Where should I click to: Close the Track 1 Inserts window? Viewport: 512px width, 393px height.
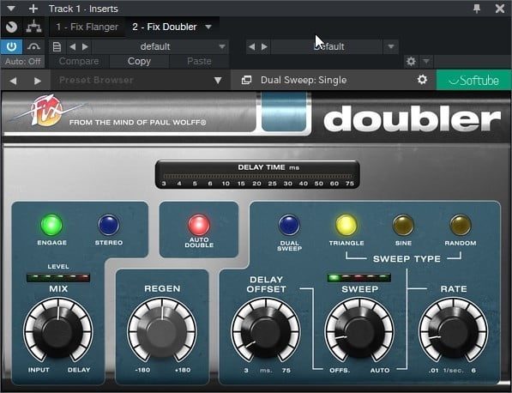(500, 9)
